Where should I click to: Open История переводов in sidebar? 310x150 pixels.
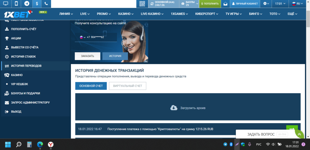(35, 66)
